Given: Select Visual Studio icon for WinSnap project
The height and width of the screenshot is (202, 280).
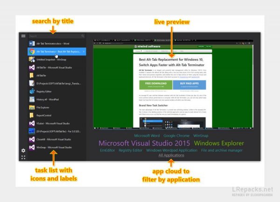Looking at the screenshot, I should point(32,147).
